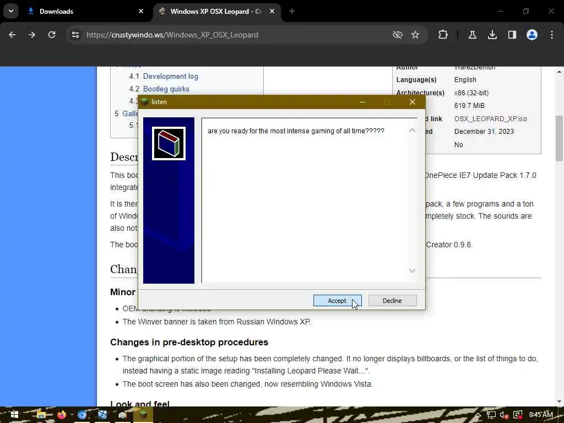This screenshot has height=423, width=564.
Task: Click dialog text box scroll down arrow
Action: (412, 271)
